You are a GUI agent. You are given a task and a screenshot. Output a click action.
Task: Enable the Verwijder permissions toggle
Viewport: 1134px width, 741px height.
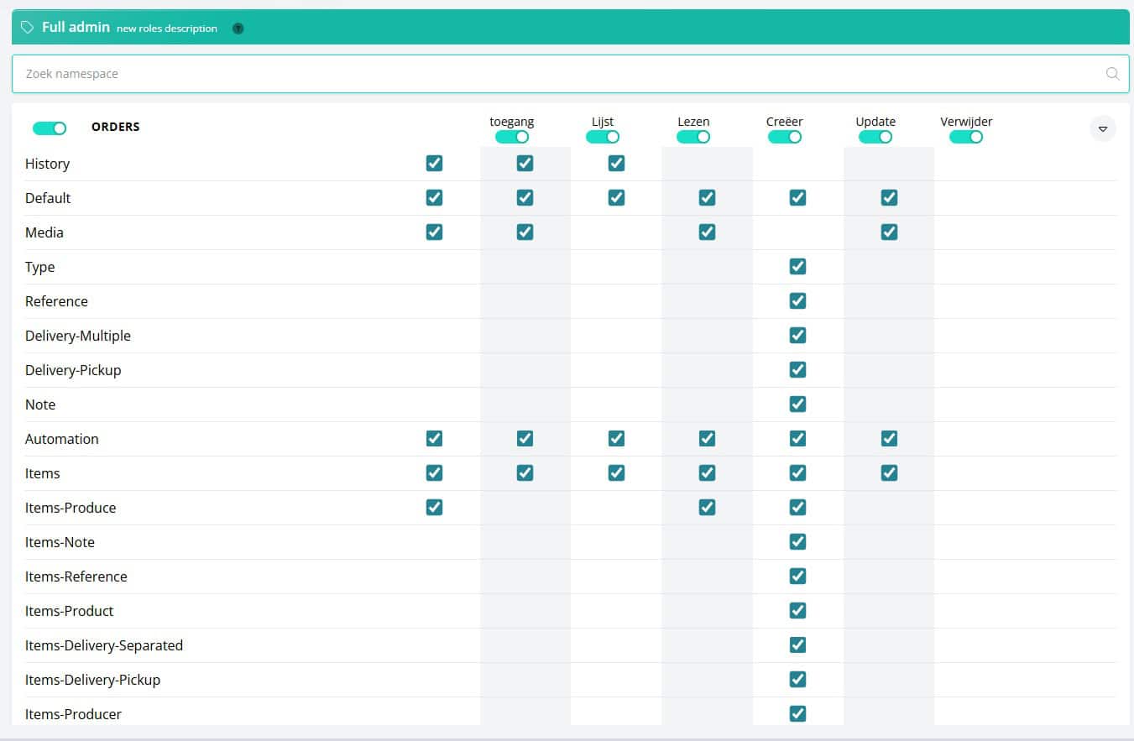(x=966, y=136)
